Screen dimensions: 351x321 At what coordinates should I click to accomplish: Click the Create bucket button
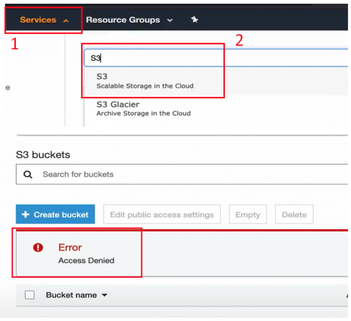55,214
